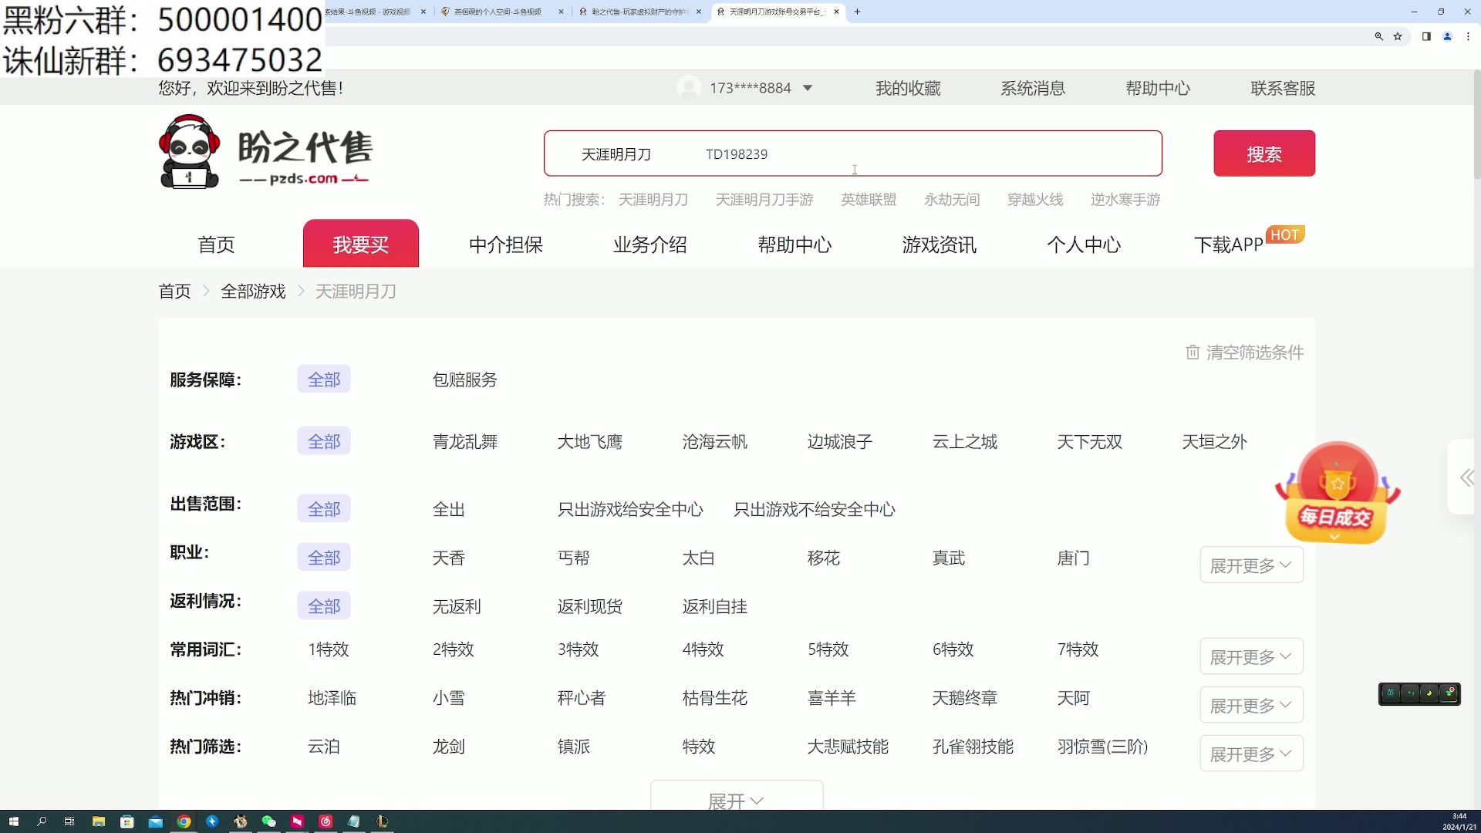Expand 展开 at the bottom of filters
This screenshot has width=1481, height=833.
tap(736, 800)
